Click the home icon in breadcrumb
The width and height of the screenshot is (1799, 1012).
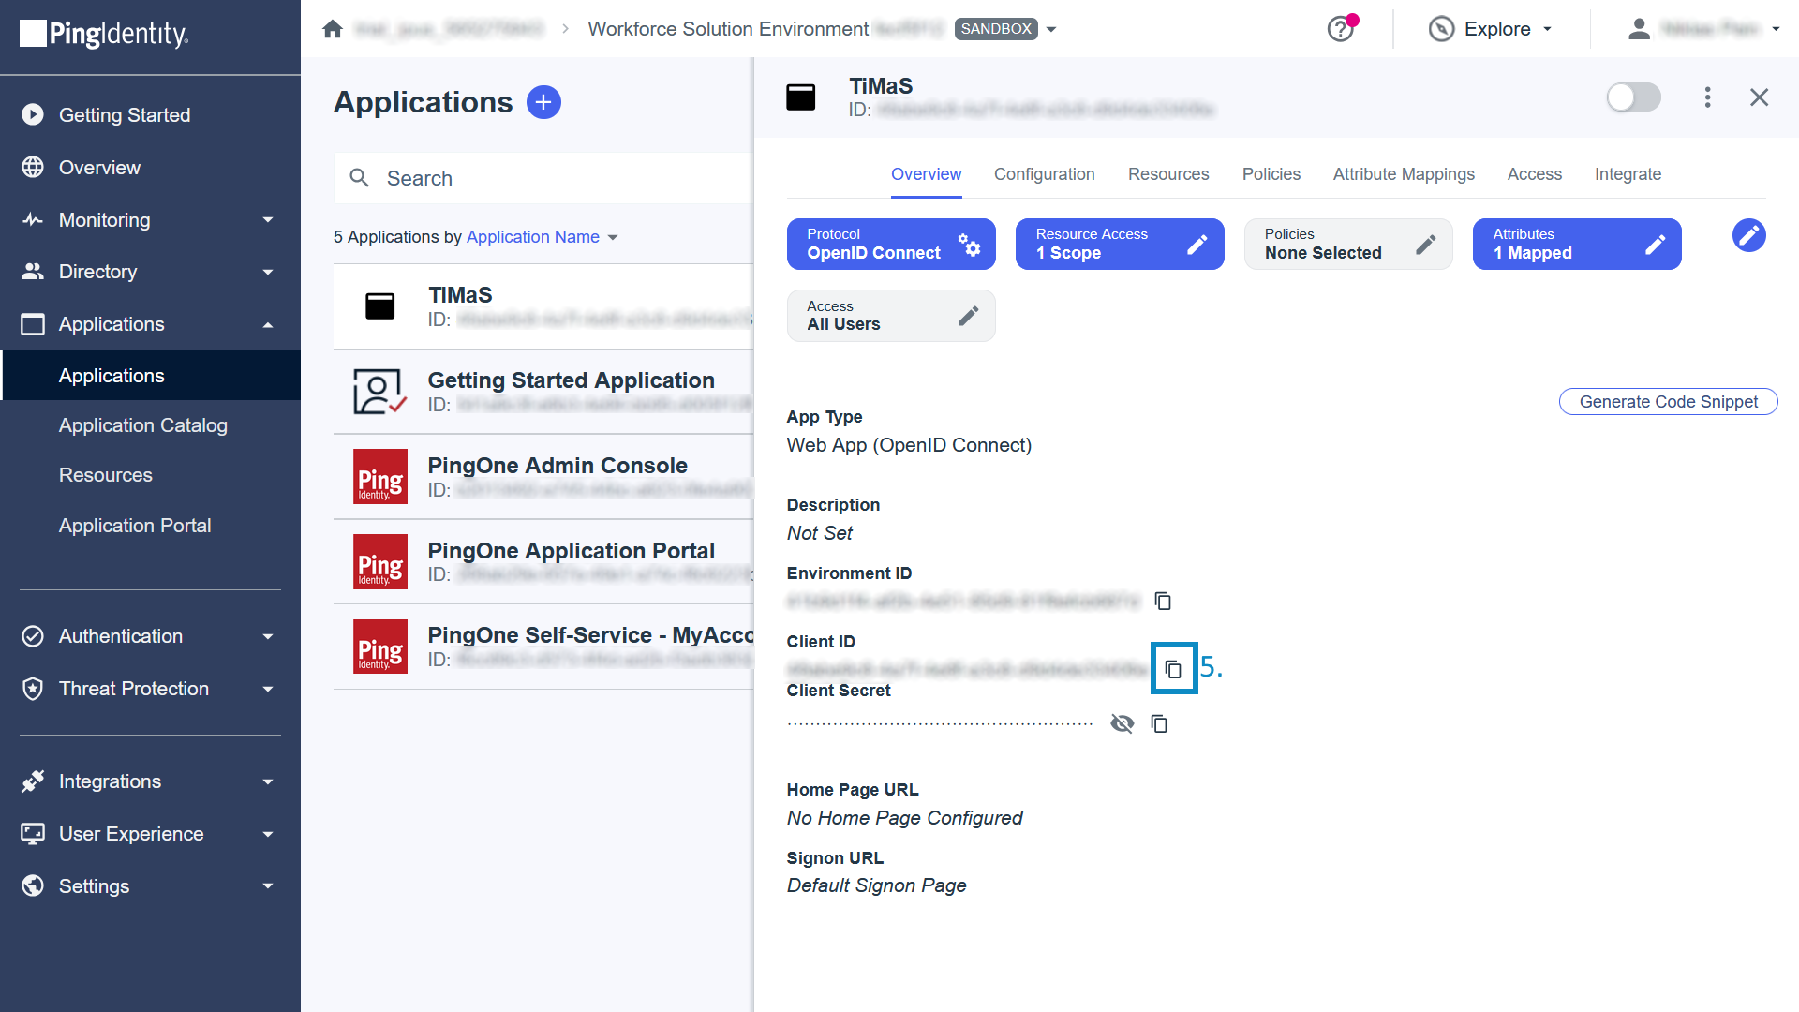(333, 29)
